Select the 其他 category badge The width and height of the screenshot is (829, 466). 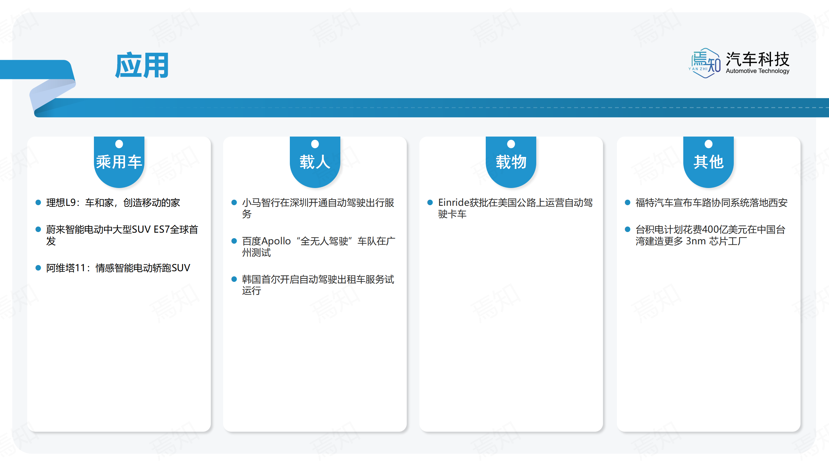click(709, 162)
